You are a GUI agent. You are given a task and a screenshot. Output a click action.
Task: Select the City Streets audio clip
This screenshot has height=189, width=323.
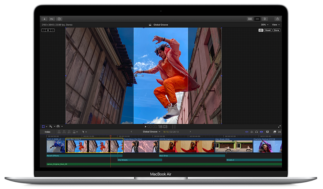coord(140,160)
